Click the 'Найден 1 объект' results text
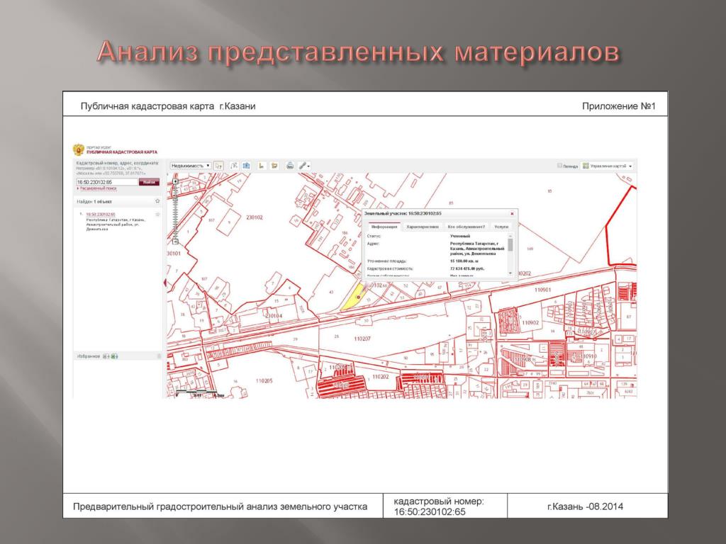 point(94,202)
